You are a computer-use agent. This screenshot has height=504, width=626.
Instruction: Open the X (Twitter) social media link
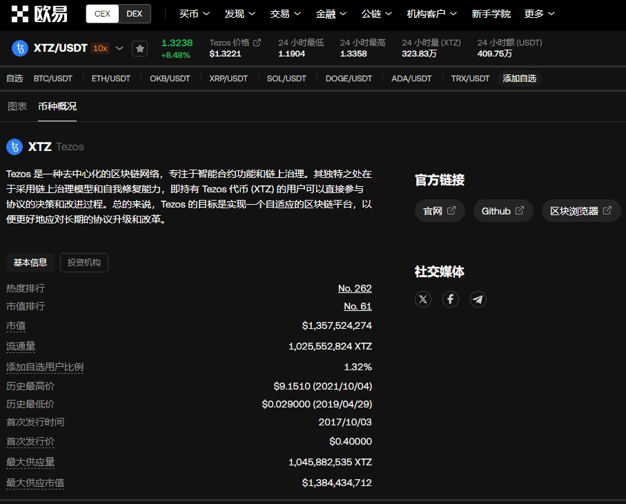423,299
